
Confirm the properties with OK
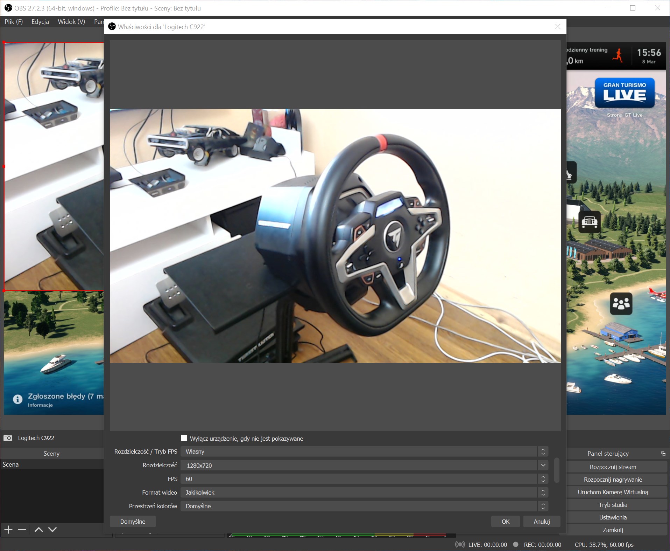click(505, 522)
